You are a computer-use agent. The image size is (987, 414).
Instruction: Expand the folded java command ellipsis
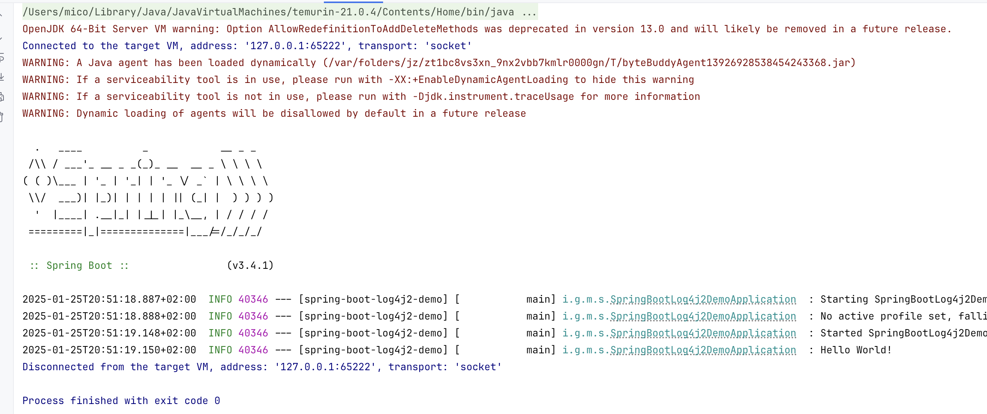[x=529, y=12]
